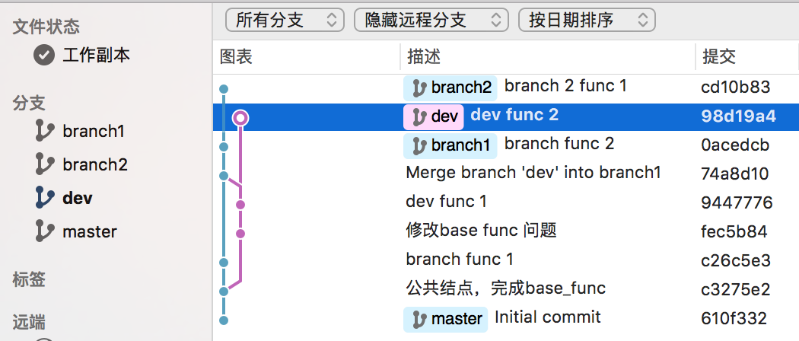Select the master branch in sidebar
The image size is (799, 341).
[89, 231]
